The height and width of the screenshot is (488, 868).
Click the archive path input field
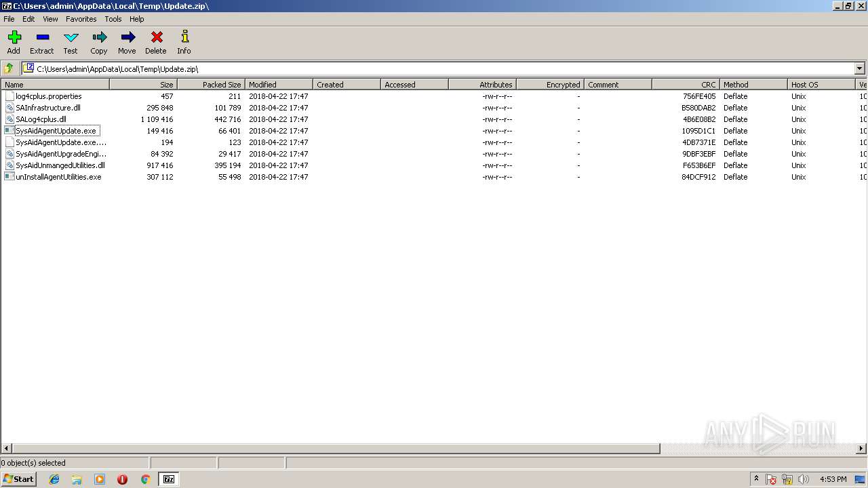tap(438, 68)
